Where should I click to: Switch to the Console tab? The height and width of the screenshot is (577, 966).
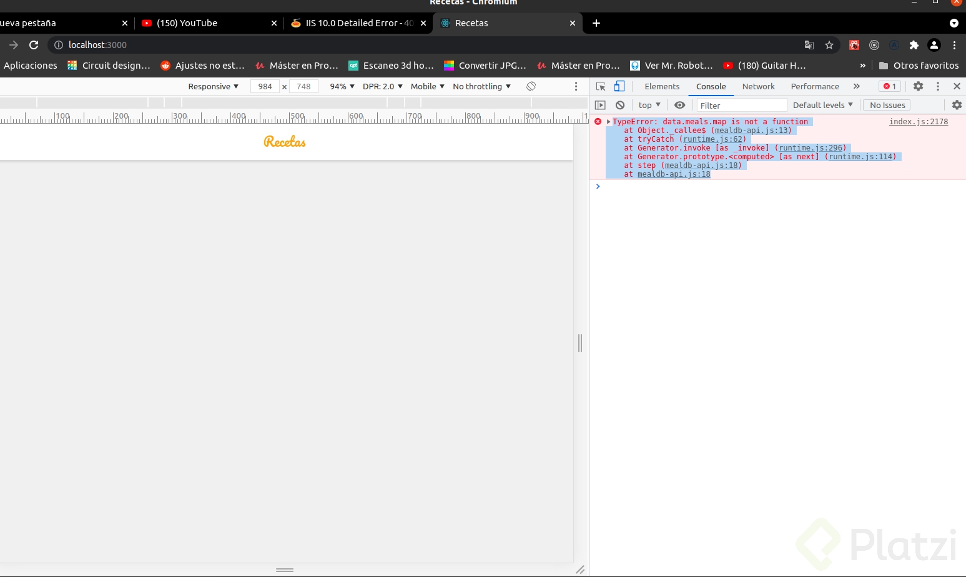click(x=711, y=86)
